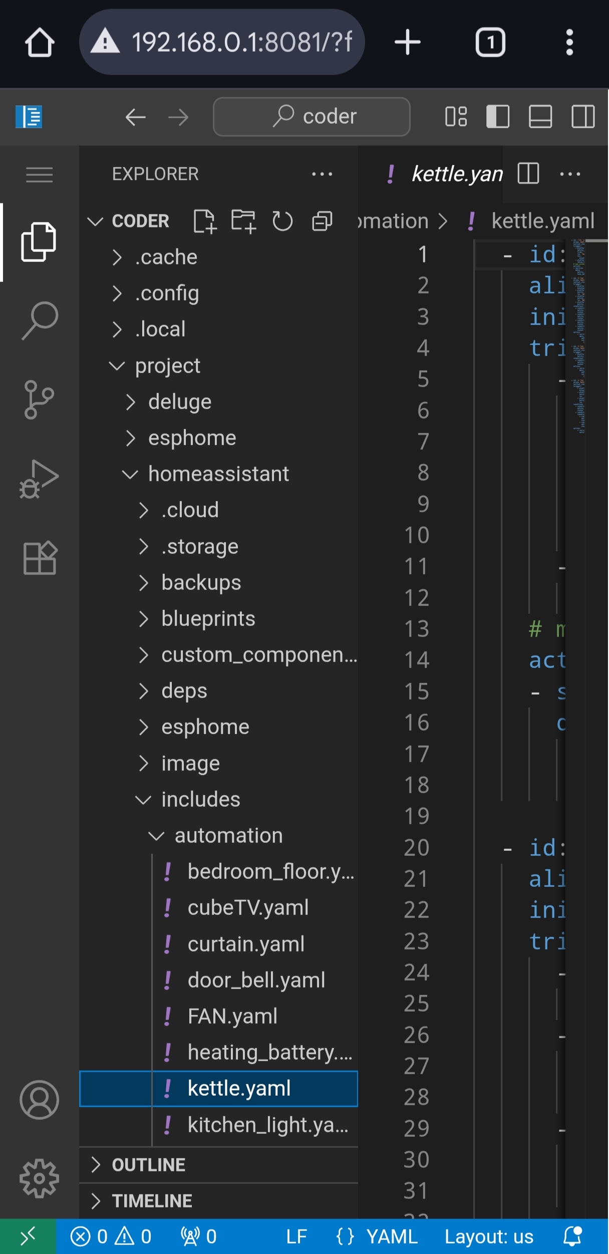609x1254 pixels.
Task: Click the coder command search box
Action: click(312, 117)
